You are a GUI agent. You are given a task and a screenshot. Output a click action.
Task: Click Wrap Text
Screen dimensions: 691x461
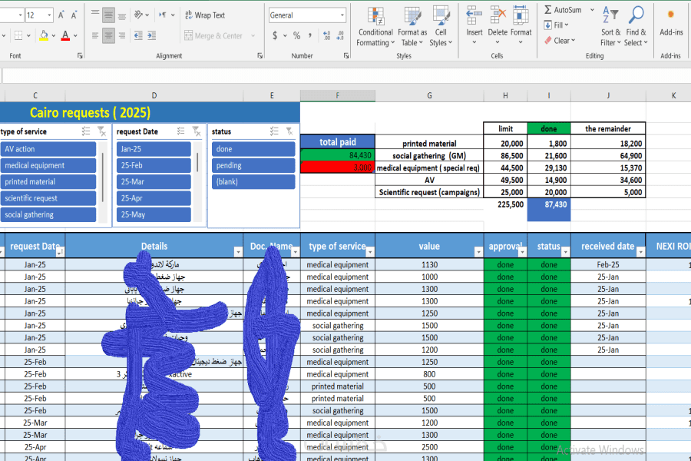point(205,15)
